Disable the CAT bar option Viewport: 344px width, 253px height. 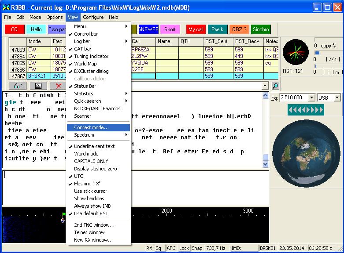82,49
